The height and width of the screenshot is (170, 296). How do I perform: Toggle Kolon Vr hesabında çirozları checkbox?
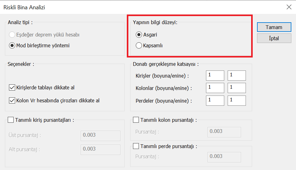pyautogui.click(x=12, y=100)
